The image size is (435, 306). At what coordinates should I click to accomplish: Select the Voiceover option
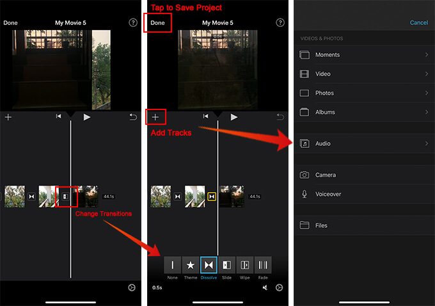[x=364, y=194]
